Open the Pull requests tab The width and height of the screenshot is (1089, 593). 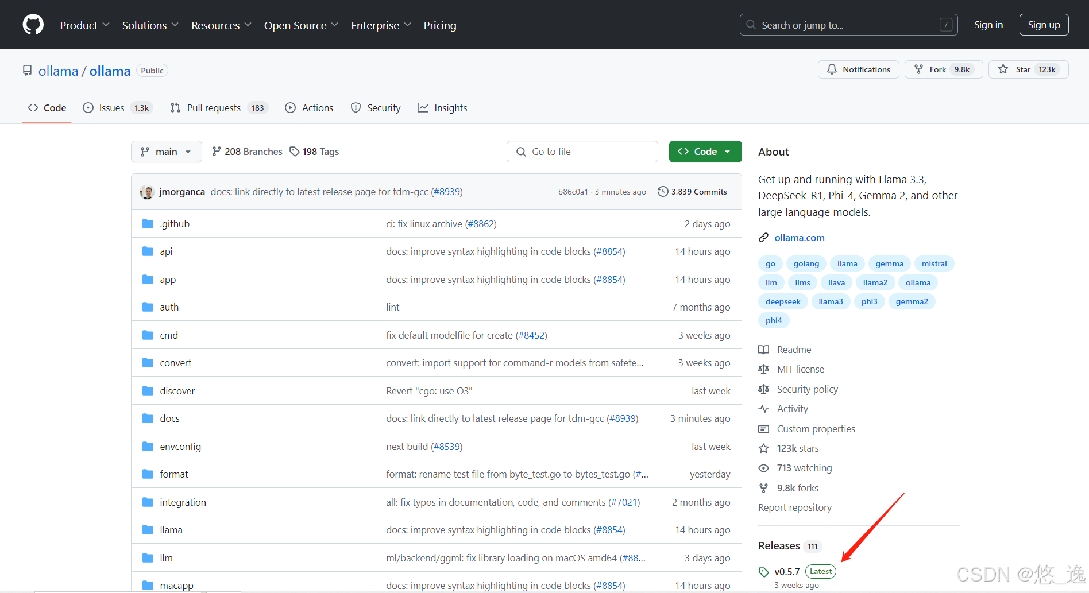(x=219, y=108)
